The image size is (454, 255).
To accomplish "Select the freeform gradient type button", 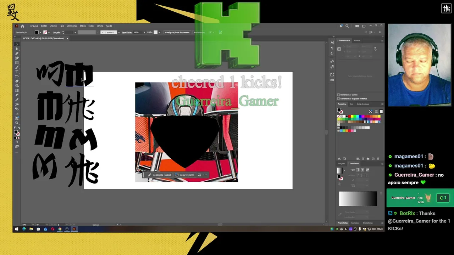I will [x=367, y=170].
